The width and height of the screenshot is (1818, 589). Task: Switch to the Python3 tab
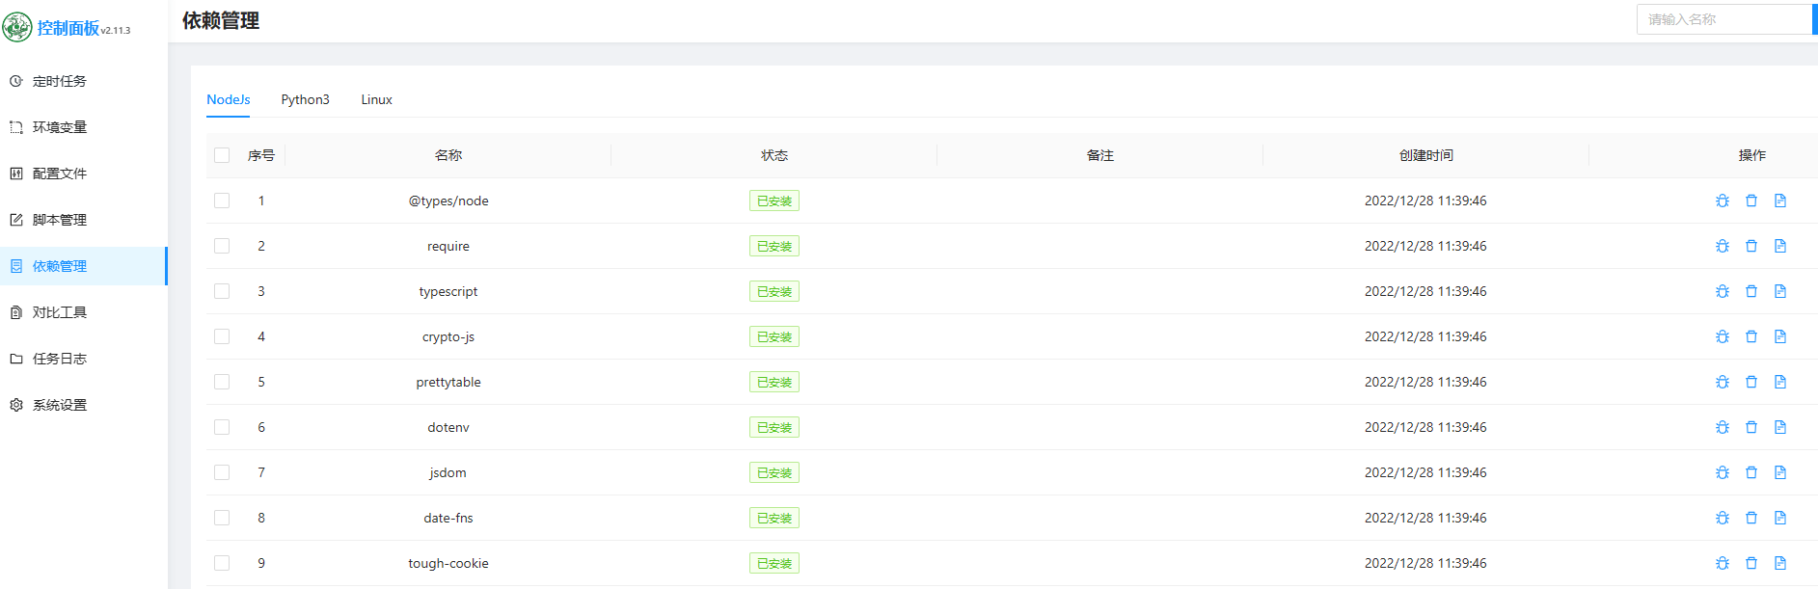tap(305, 99)
